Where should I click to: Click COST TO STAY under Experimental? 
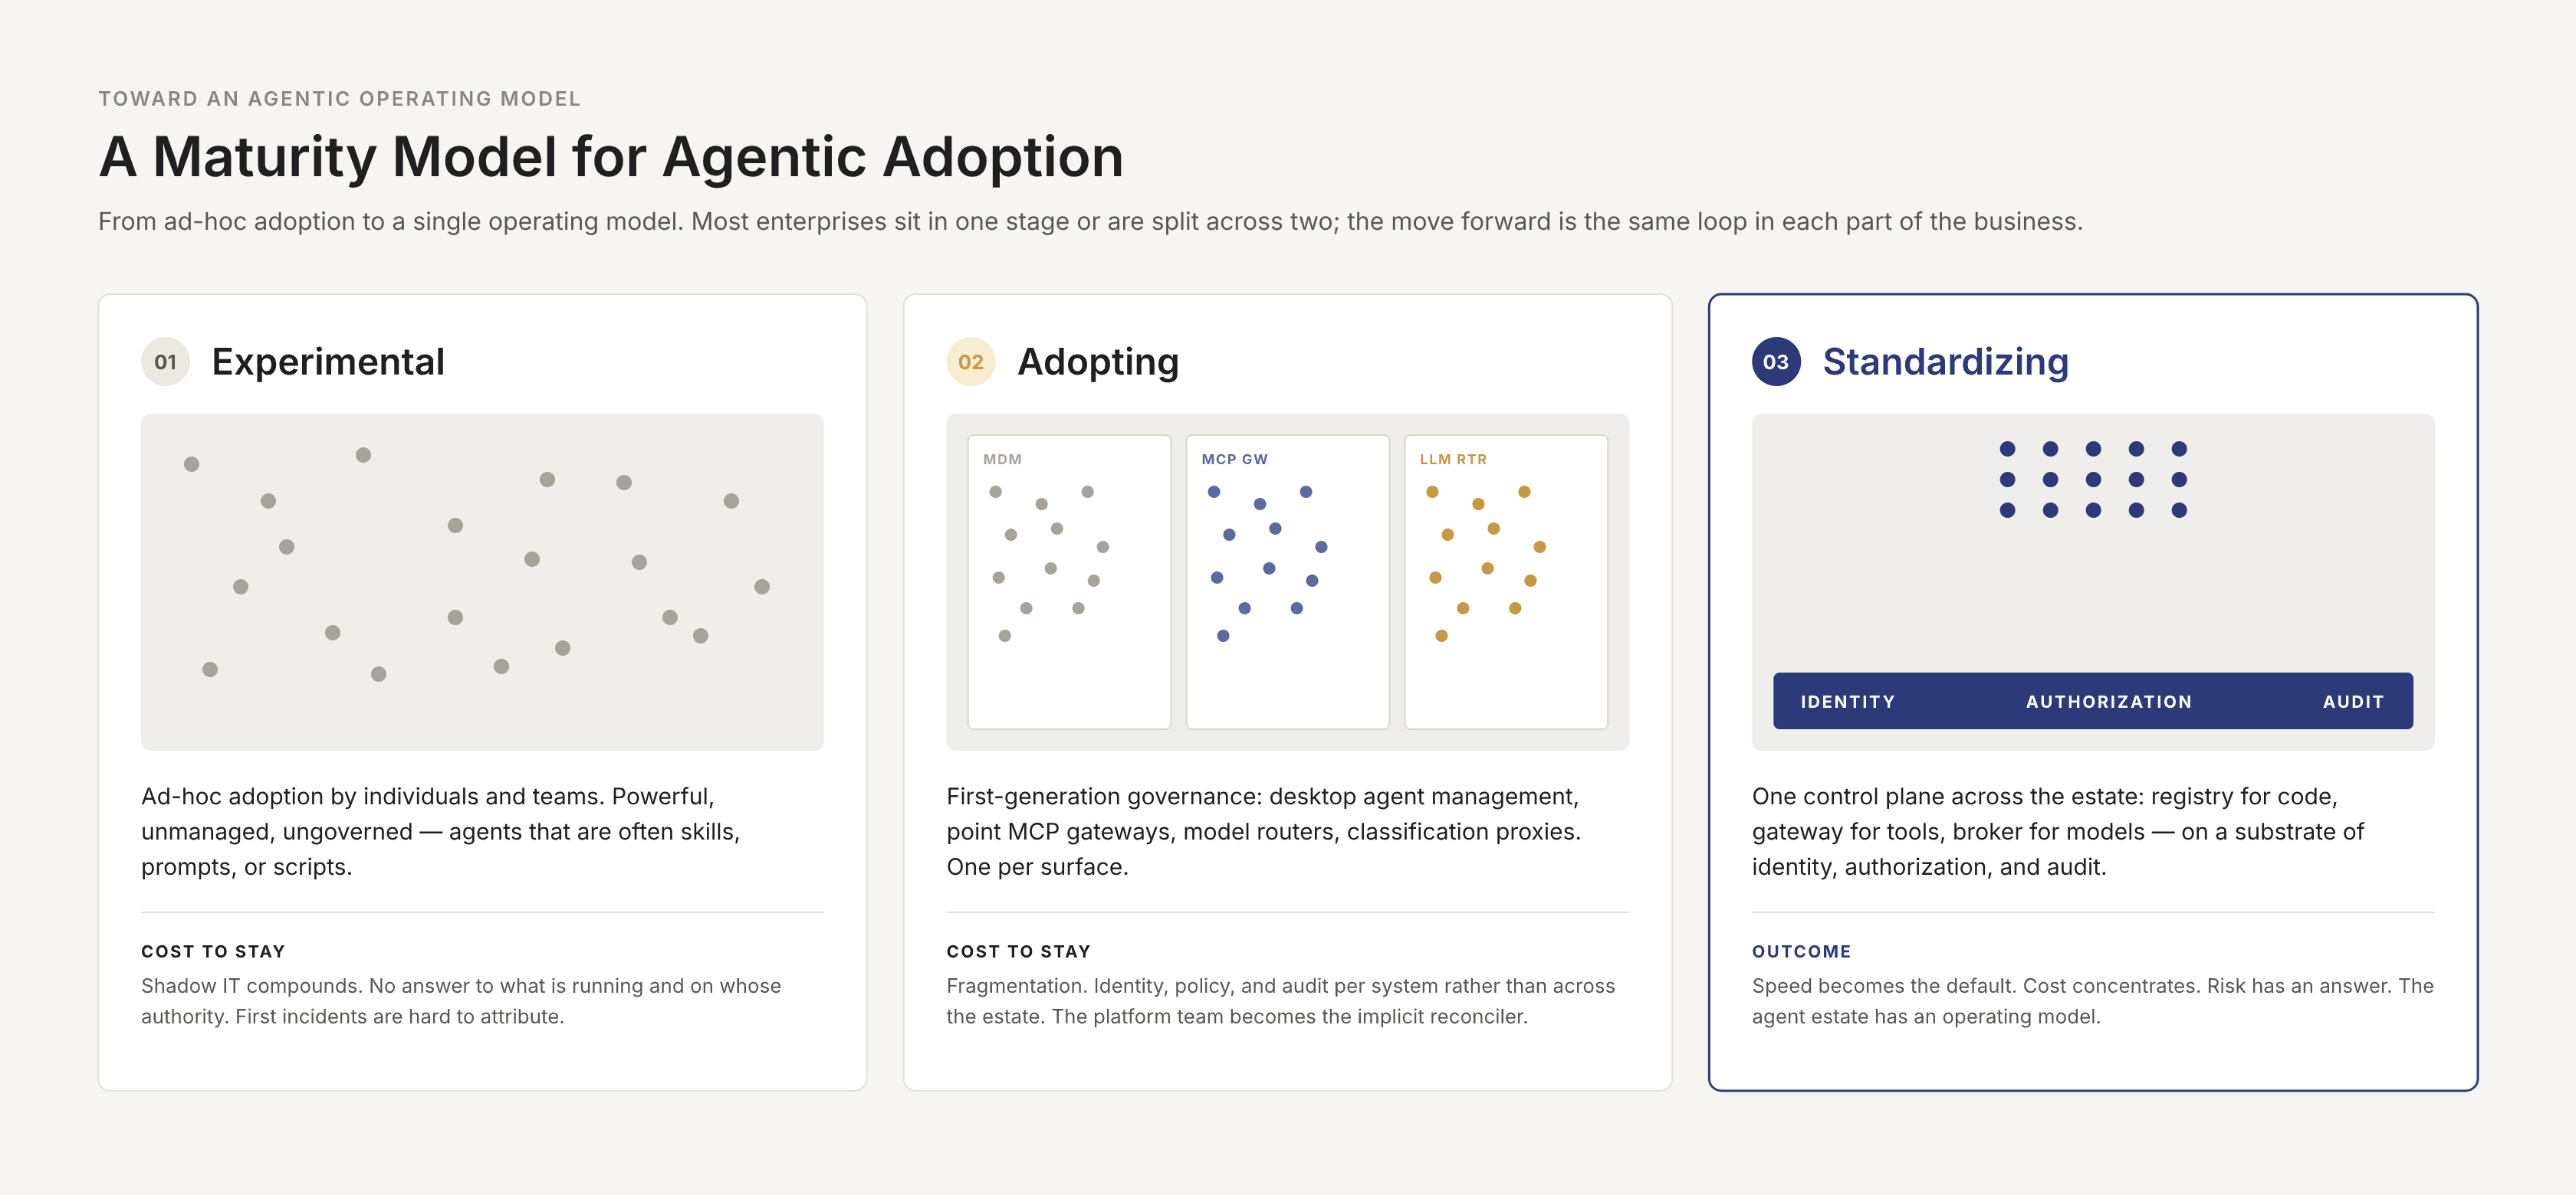(x=213, y=951)
